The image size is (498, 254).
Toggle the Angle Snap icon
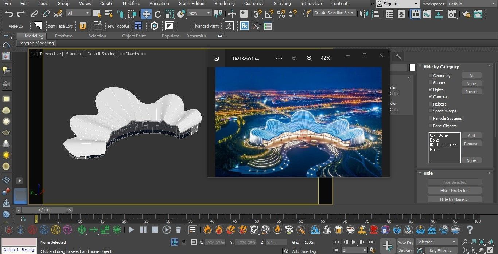[x=269, y=14]
